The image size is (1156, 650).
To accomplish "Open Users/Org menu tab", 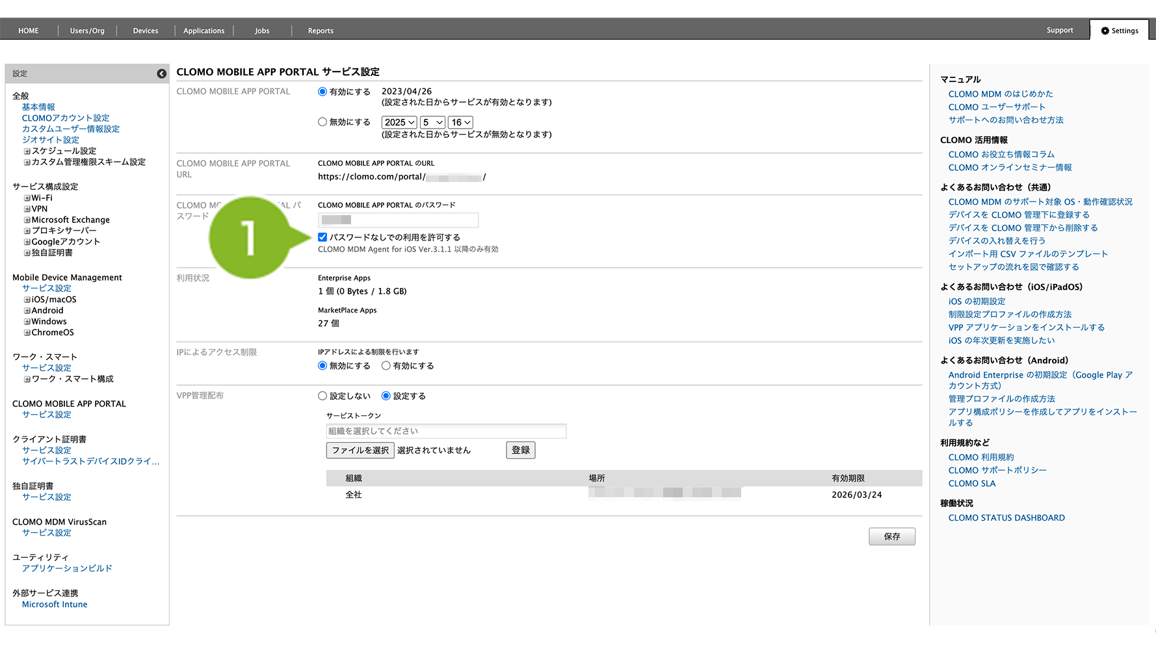I will coord(87,31).
